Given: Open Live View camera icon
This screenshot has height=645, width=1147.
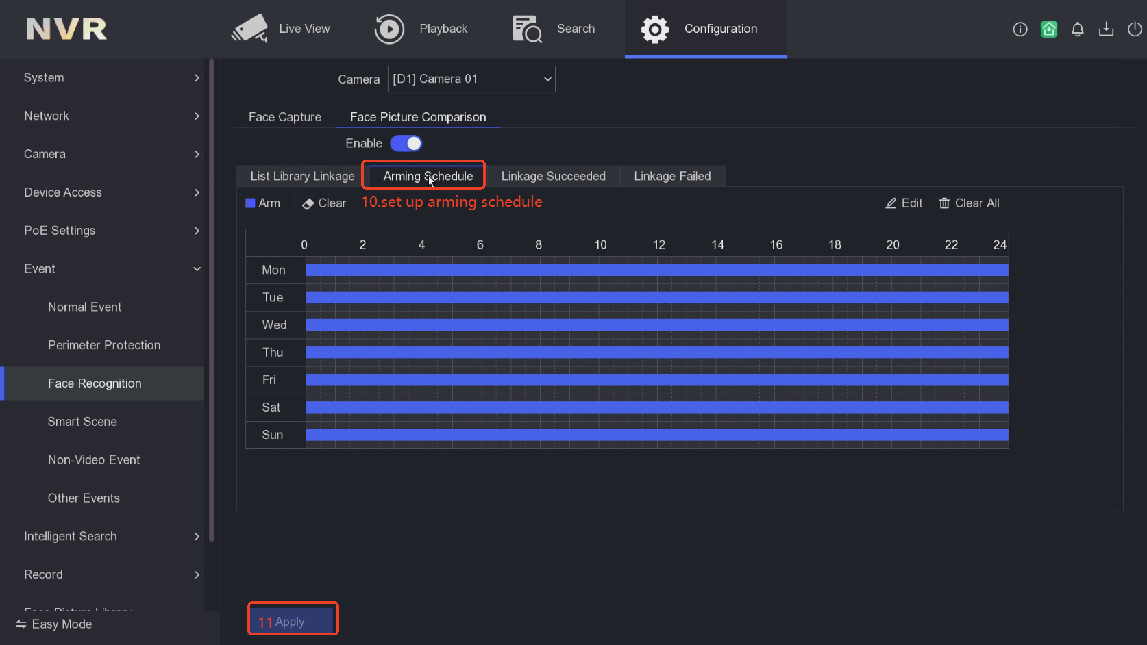Looking at the screenshot, I should click(249, 29).
